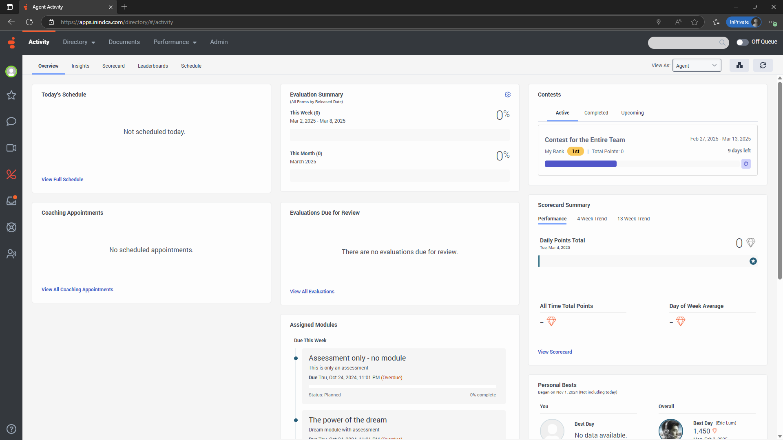783x440 pixels.
Task: Click the contest timer icon
Action: [x=746, y=164]
